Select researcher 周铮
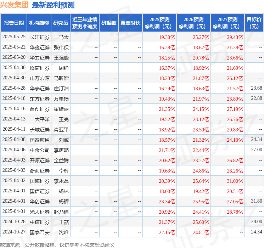The image size is (264, 248). tap(64, 68)
